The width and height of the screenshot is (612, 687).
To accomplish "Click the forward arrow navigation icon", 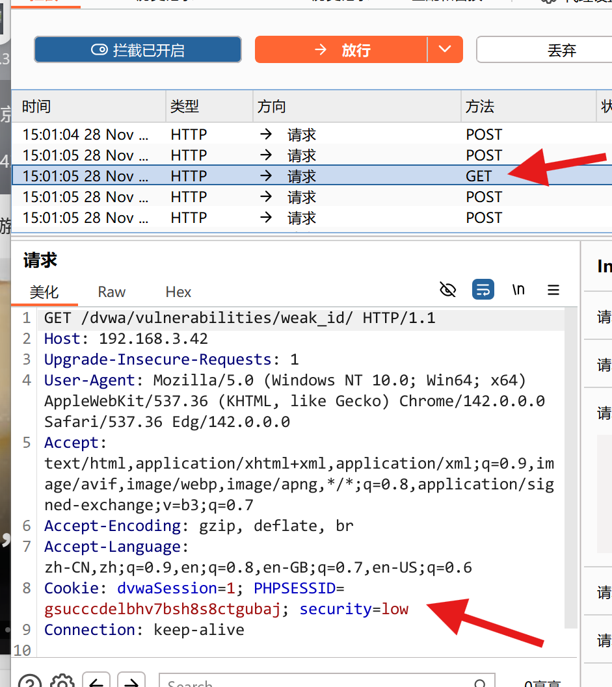I will coord(132,682).
